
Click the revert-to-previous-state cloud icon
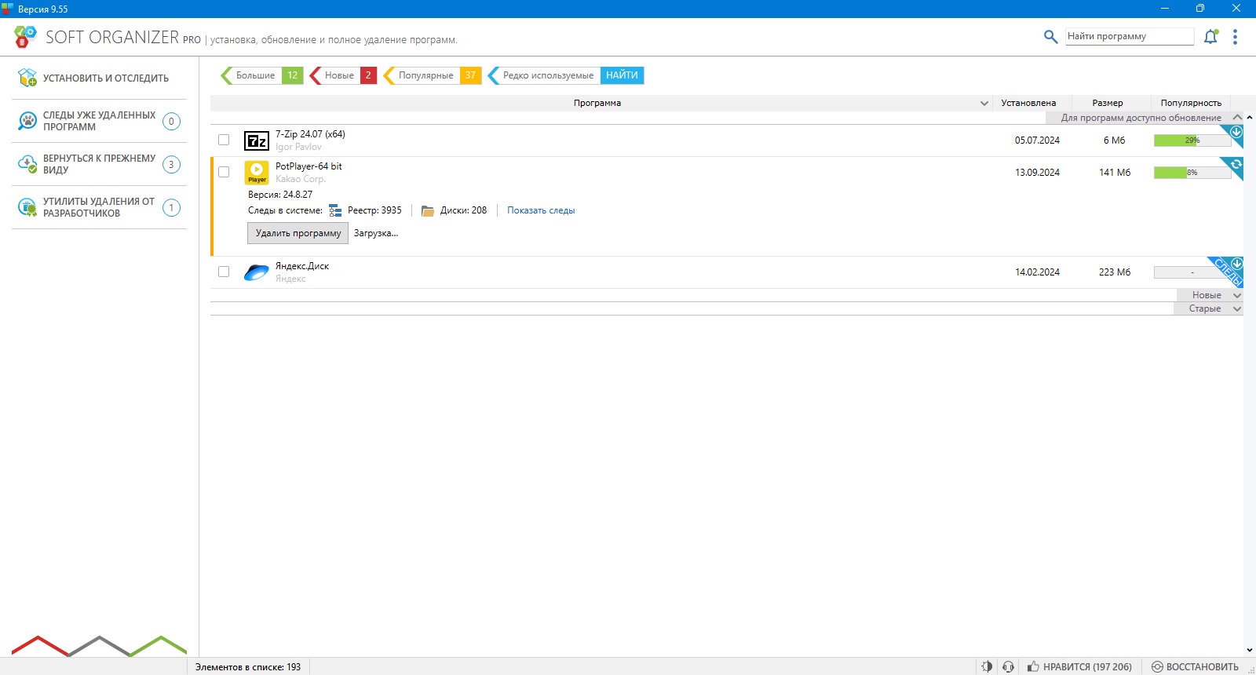[x=27, y=164]
